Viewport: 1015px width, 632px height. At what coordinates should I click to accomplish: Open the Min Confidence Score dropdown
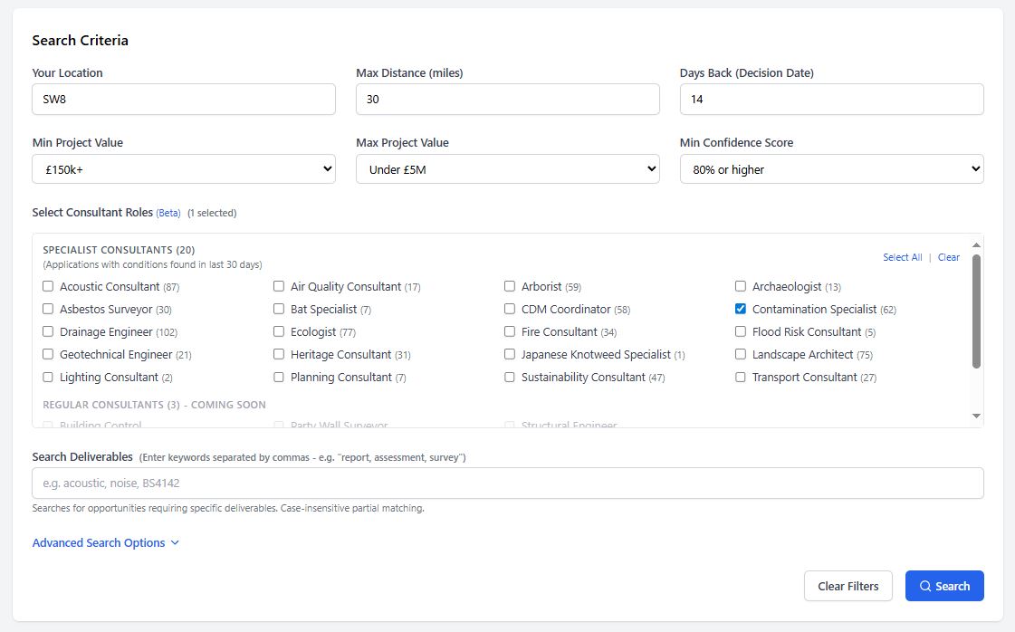[832, 169]
